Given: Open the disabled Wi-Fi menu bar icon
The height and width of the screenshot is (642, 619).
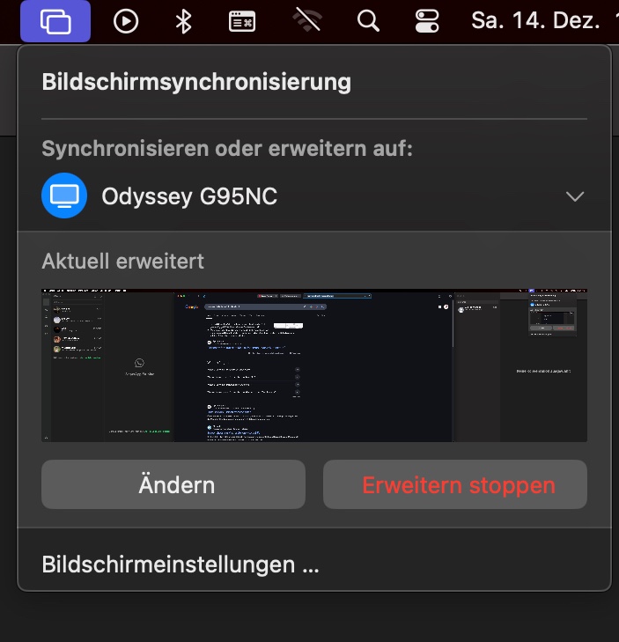Looking at the screenshot, I should (307, 21).
